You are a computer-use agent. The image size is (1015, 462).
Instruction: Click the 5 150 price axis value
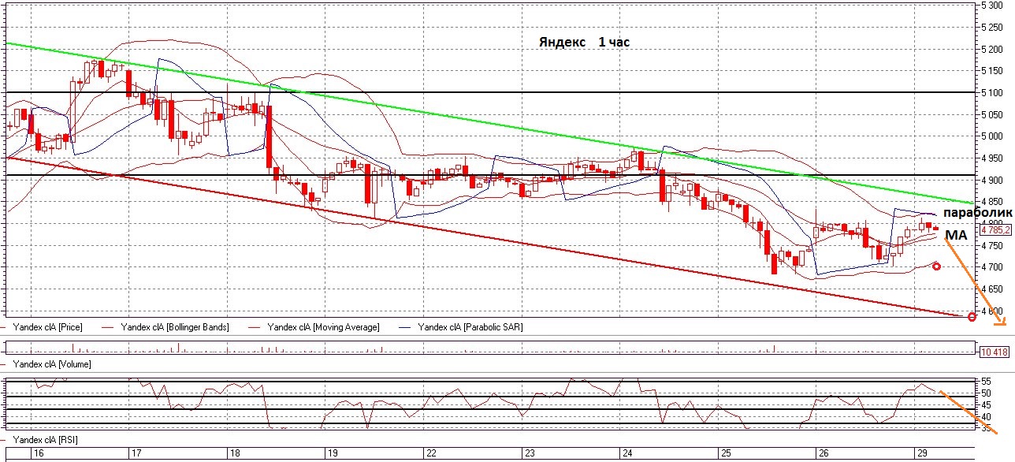pos(994,71)
